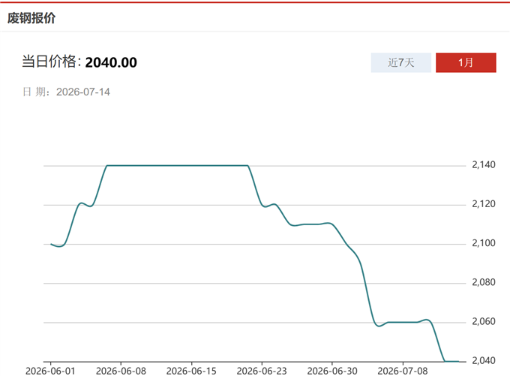Click the 废钢报价 section heading
Screen dimensions: 510x376
tap(31, 18)
